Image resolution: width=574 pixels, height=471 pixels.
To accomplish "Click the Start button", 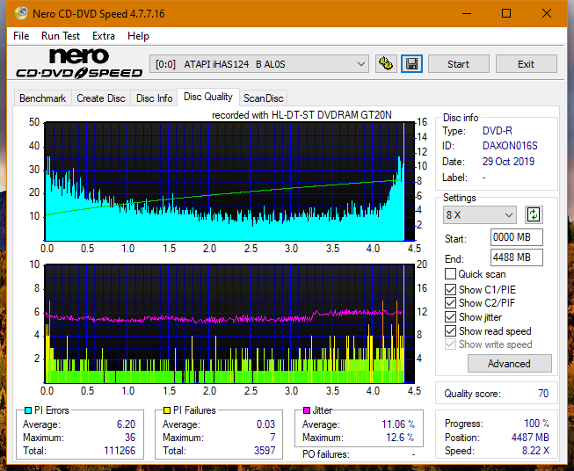I will (x=458, y=64).
